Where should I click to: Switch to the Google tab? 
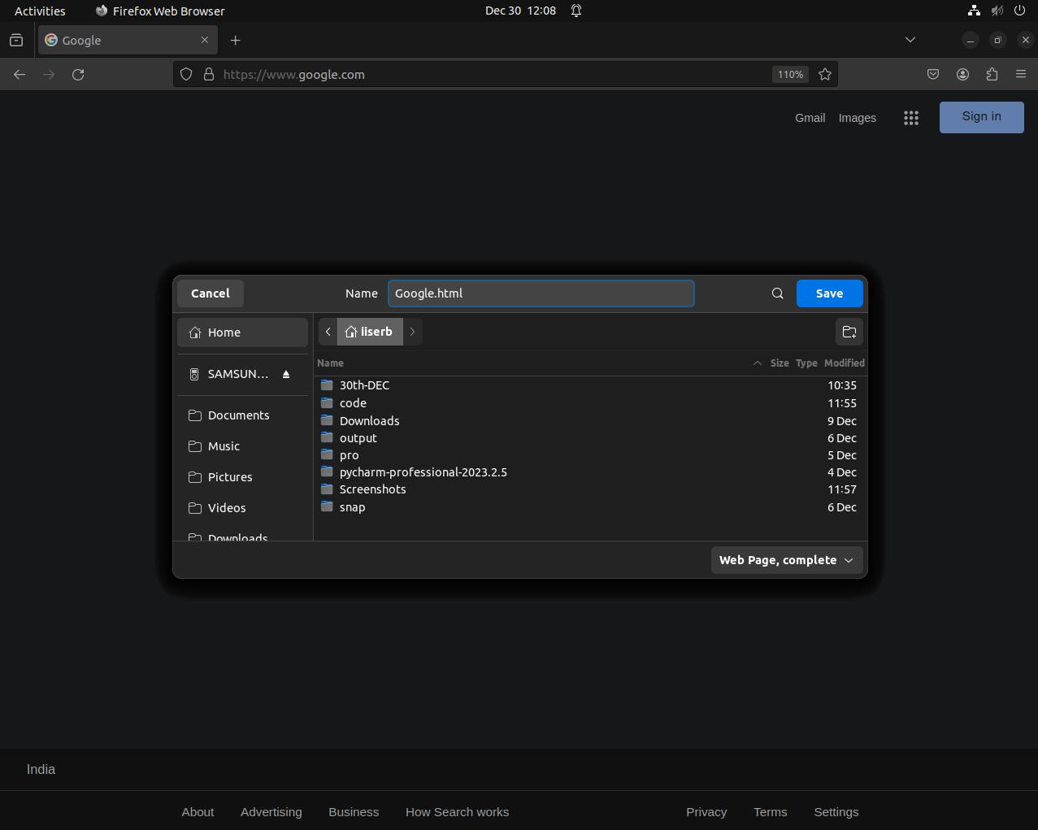click(122, 40)
